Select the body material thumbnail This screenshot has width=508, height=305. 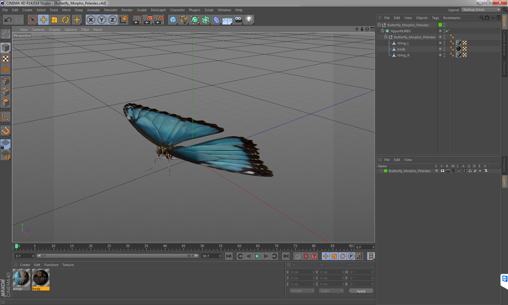(41, 280)
